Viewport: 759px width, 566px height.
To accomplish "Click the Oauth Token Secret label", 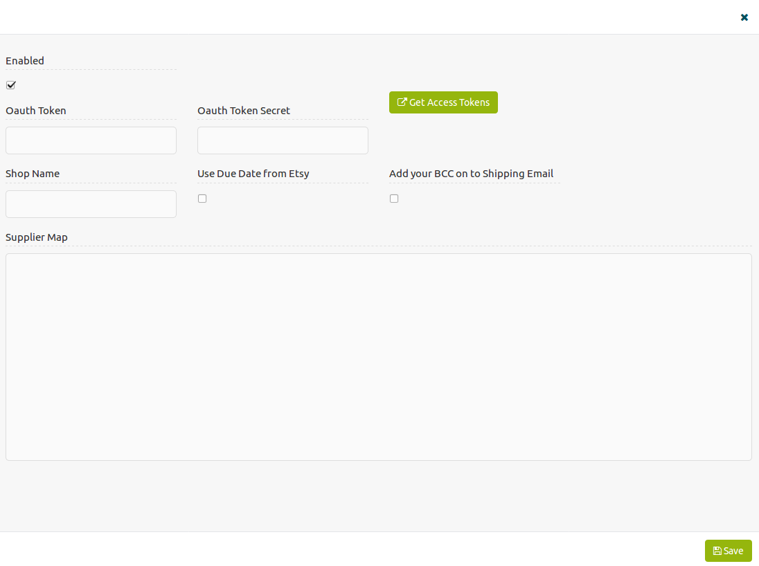I will pyautogui.click(x=244, y=110).
